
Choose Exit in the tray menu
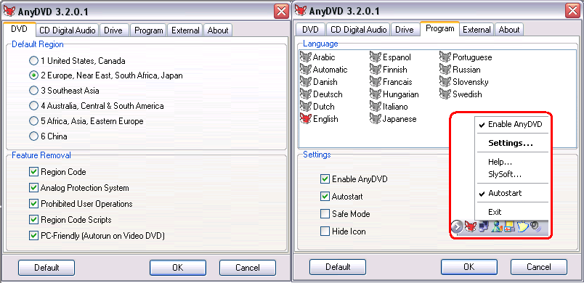click(x=511, y=212)
